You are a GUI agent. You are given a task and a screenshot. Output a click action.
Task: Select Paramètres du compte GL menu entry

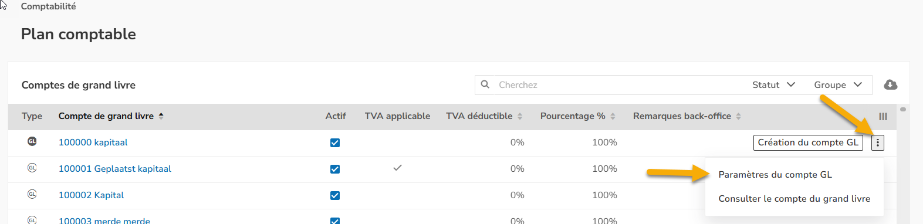point(775,175)
